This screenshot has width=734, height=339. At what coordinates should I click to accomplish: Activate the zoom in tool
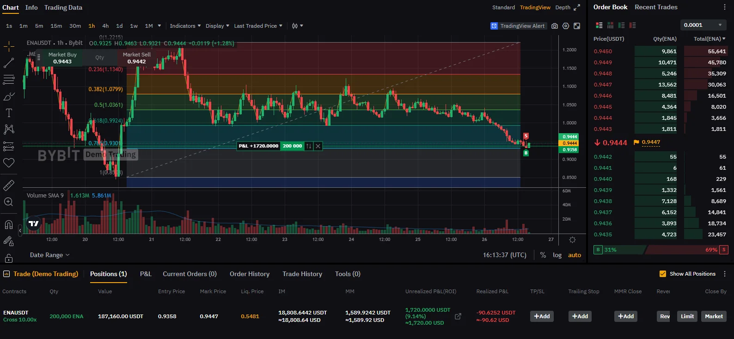[x=9, y=202]
